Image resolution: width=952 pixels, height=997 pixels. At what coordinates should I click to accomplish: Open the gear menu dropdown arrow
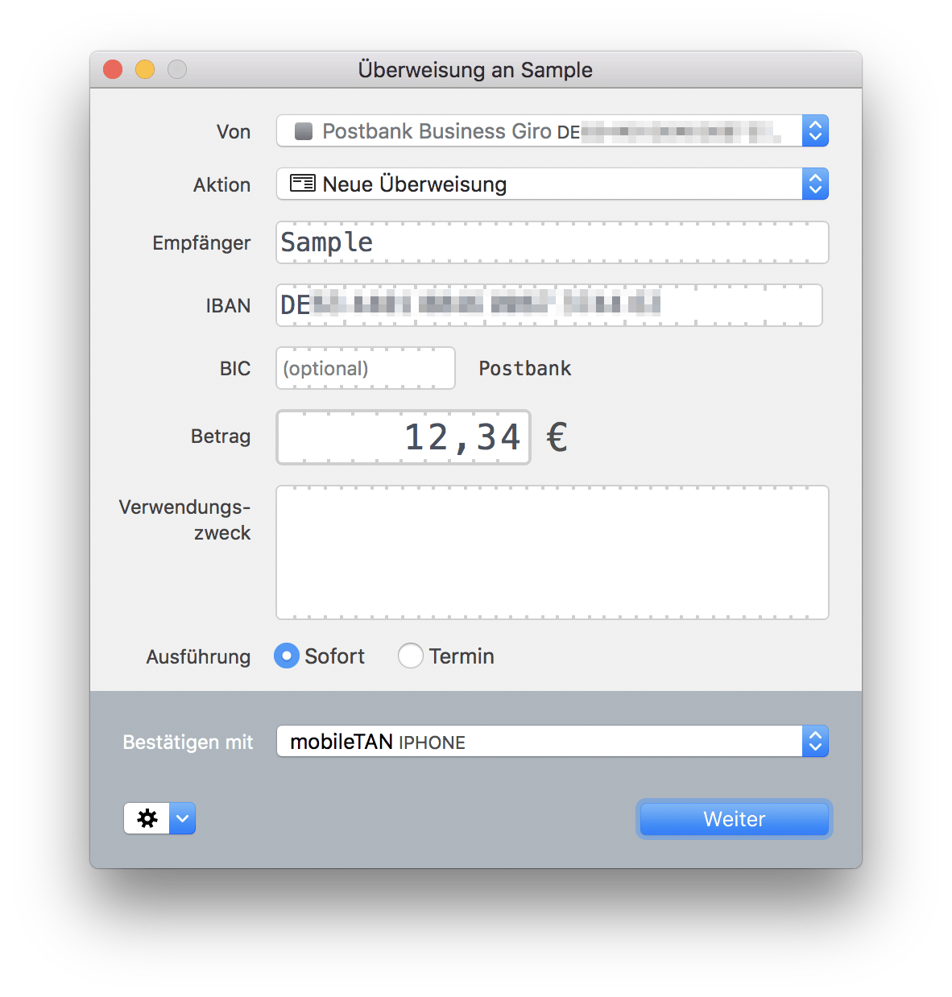(x=183, y=818)
